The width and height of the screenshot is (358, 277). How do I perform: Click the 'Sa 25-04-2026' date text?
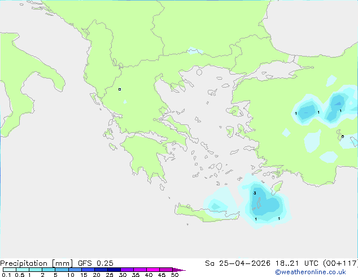(238, 263)
